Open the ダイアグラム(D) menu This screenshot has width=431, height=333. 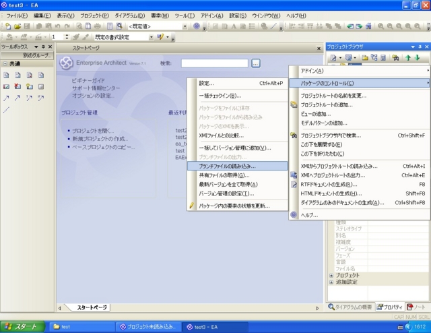[x=130, y=16]
